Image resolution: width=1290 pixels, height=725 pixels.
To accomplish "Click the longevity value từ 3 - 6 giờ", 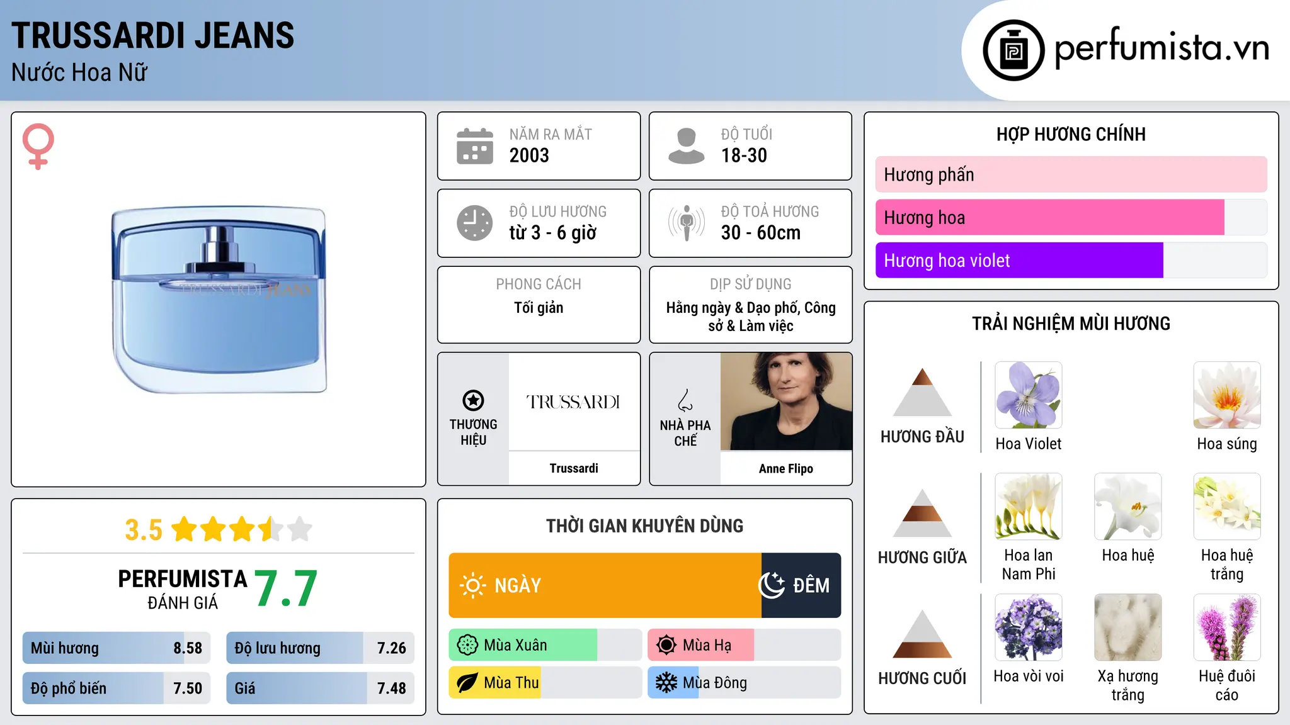I will [553, 233].
